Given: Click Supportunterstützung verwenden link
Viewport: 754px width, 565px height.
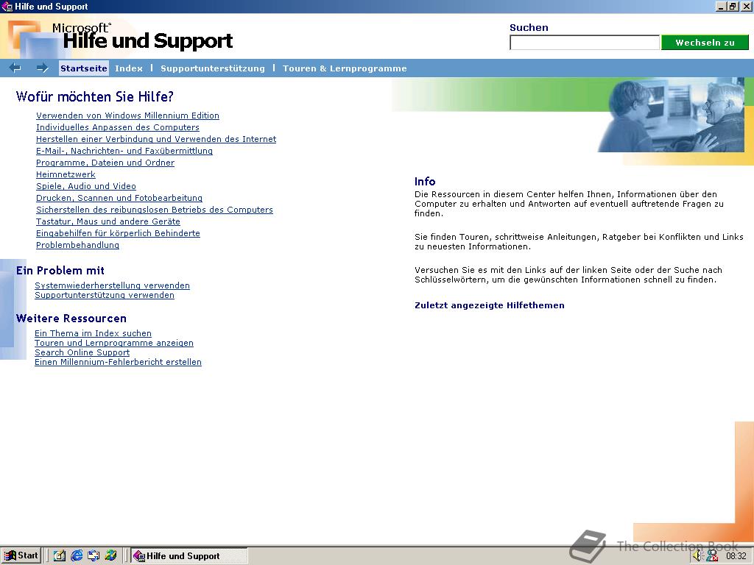Looking at the screenshot, I should tap(105, 295).
